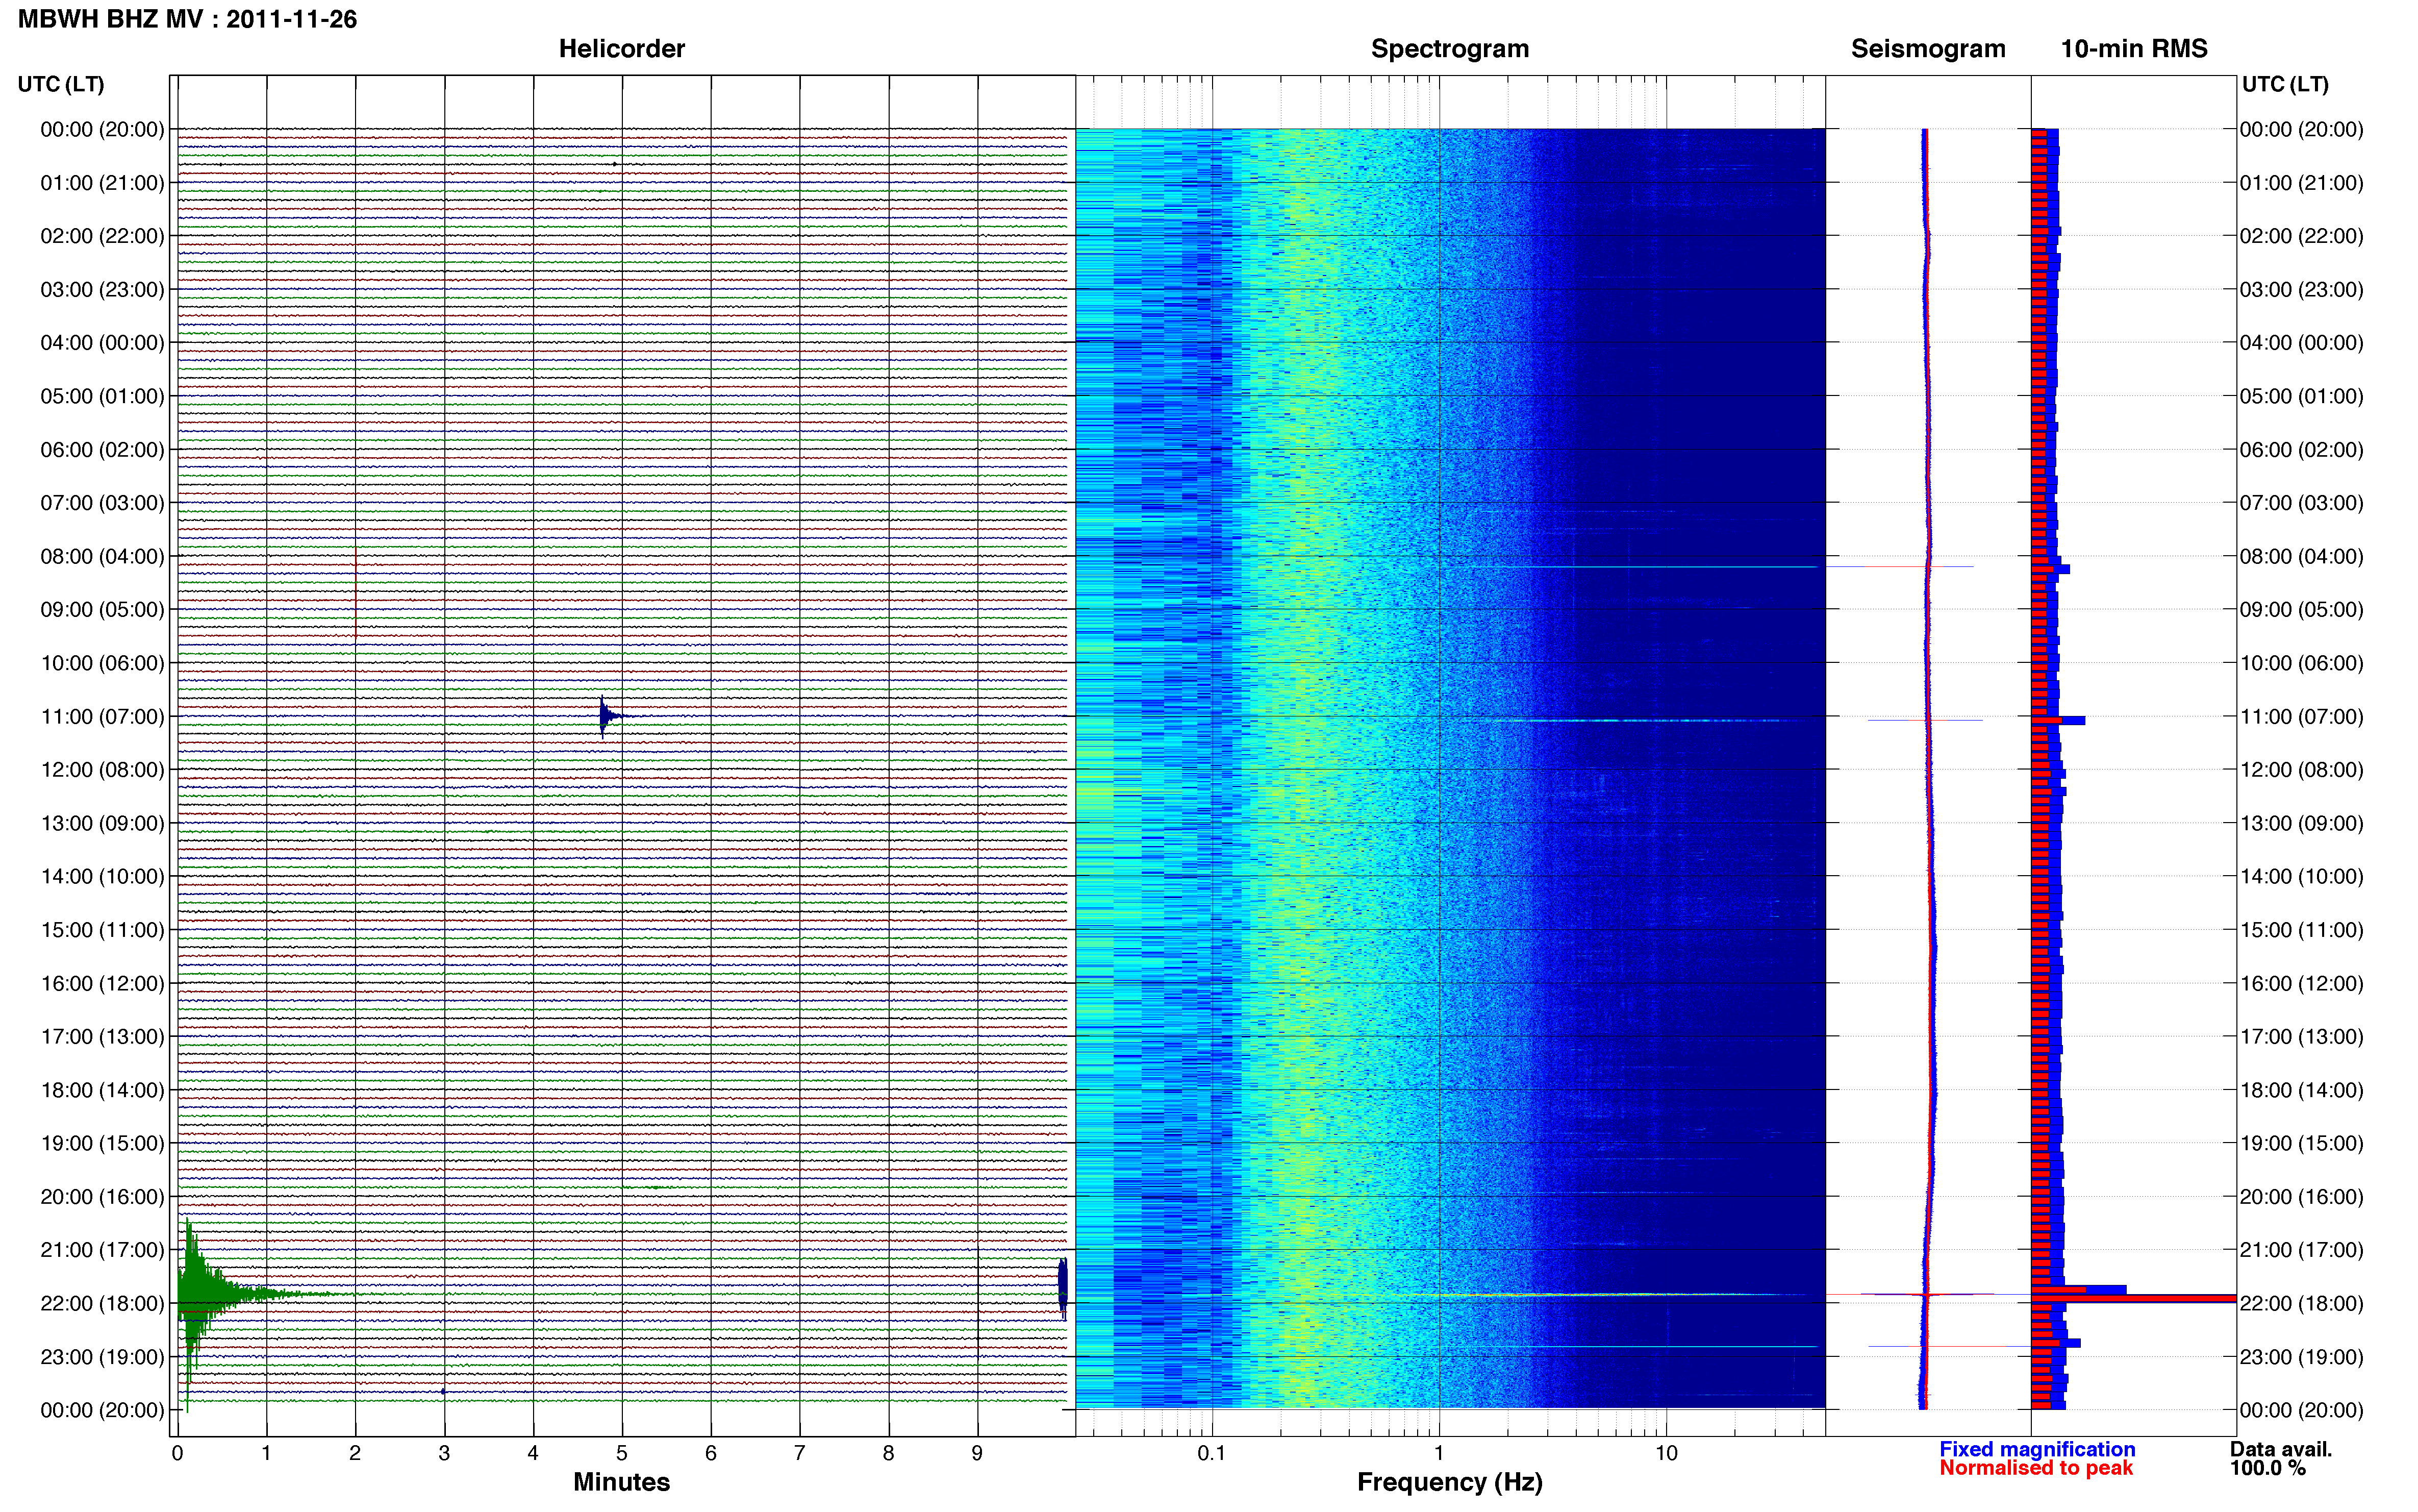This screenshot has height=1512, width=2418.
Task: Click the bright spectrogram streak at 22:00
Action: [1599, 1295]
